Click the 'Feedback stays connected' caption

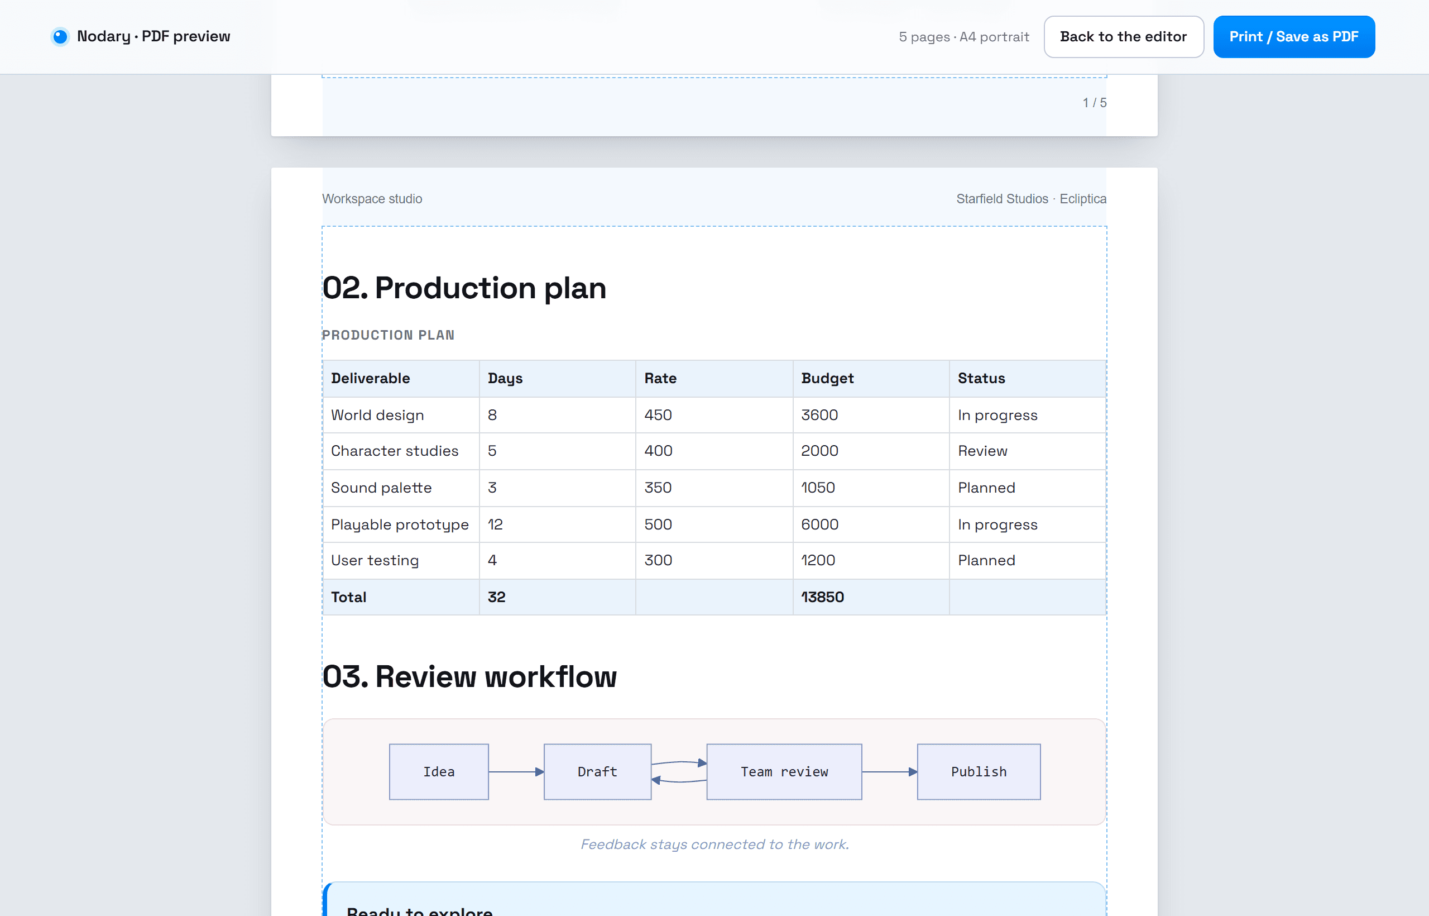coord(714,845)
